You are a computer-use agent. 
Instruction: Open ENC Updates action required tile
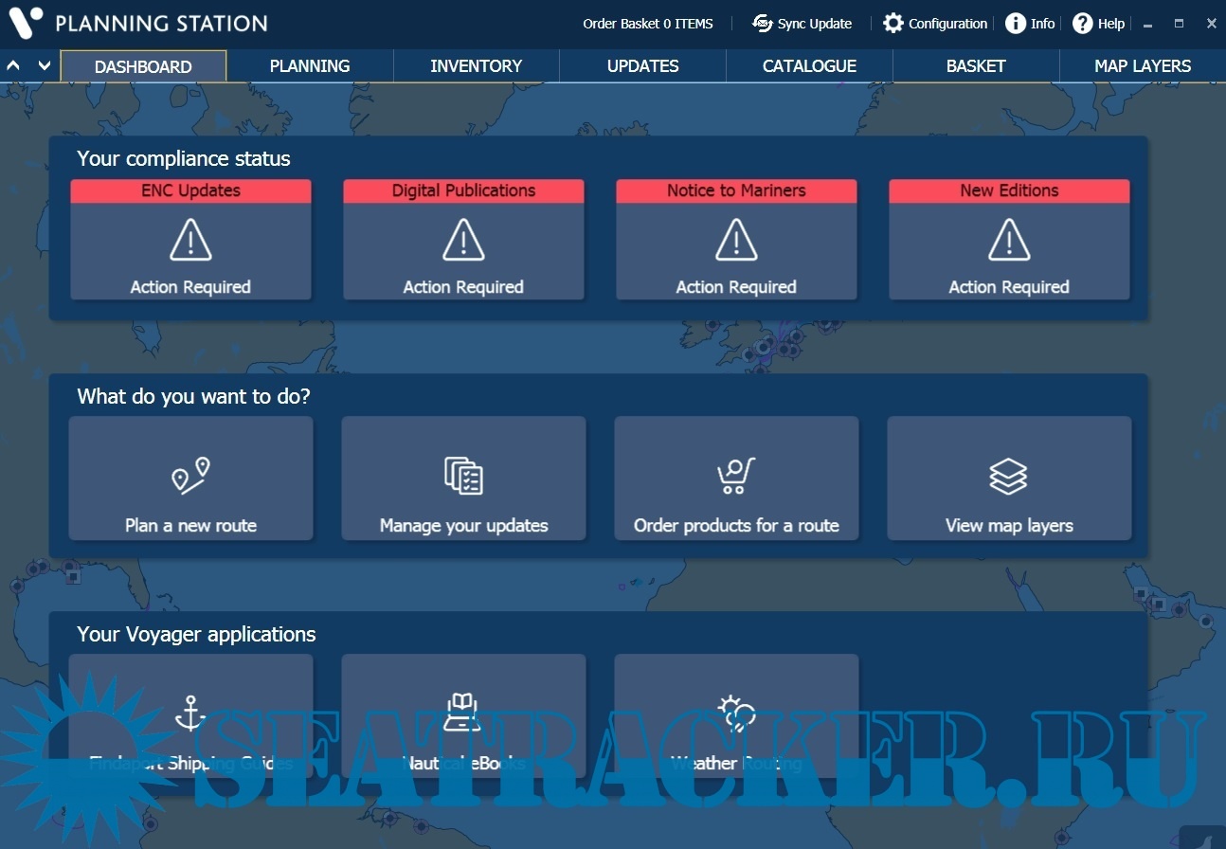(x=190, y=241)
